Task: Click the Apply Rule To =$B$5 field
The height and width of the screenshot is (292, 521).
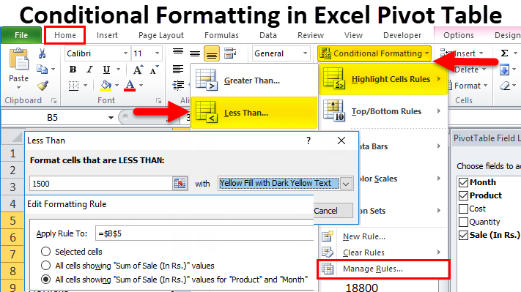Action: pos(204,233)
